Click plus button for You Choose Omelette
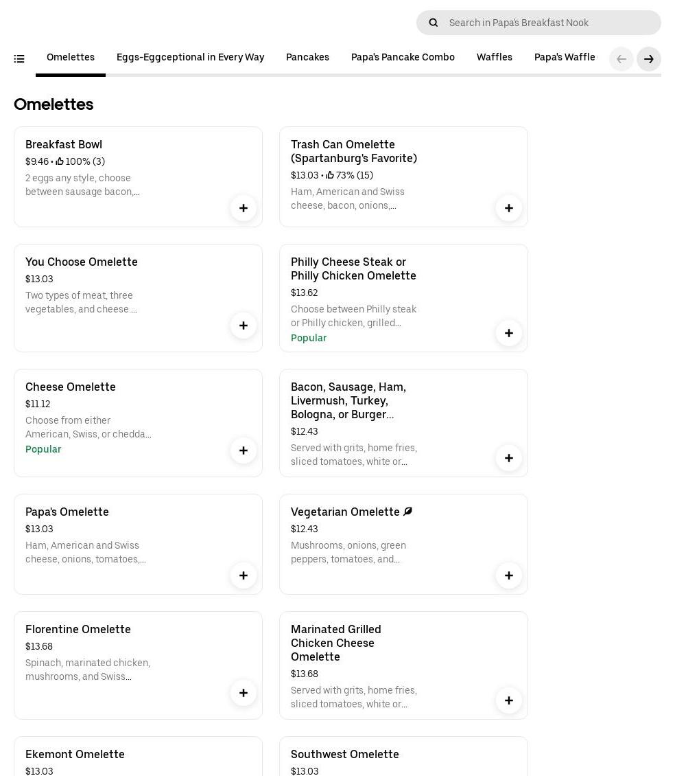 click(244, 326)
